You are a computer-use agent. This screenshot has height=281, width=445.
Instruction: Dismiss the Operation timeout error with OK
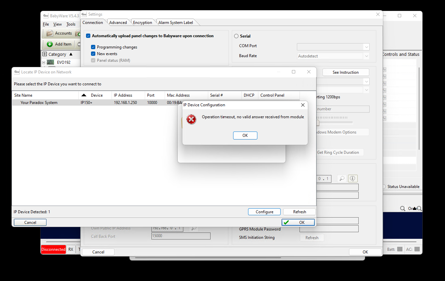(x=245, y=135)
